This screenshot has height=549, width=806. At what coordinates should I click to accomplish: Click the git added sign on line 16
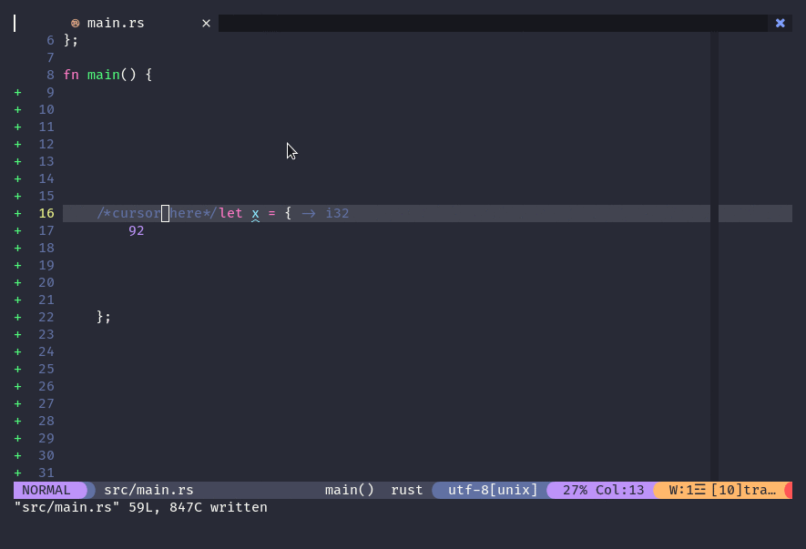pyautogui.click(x=18, y=213)
